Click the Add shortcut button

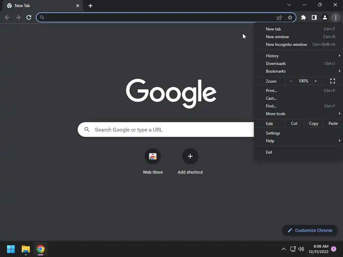(190, 161)
